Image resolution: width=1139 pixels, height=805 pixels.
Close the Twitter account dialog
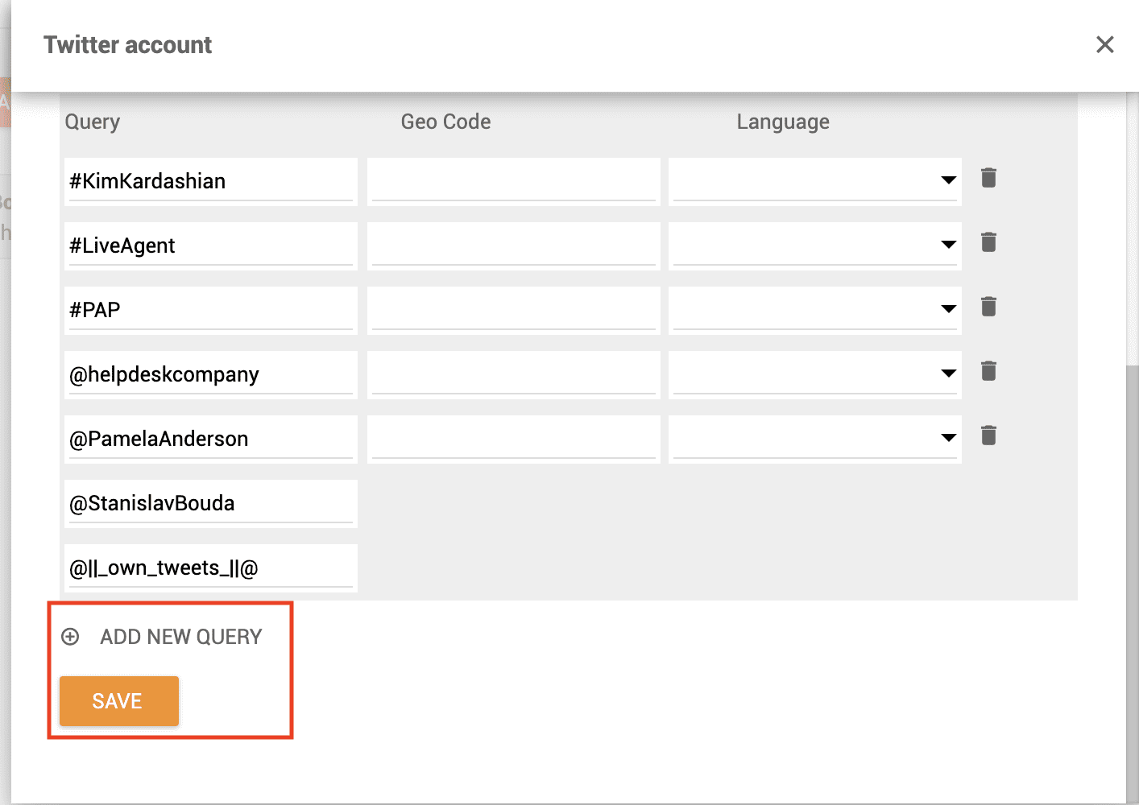coord(1104,44)
